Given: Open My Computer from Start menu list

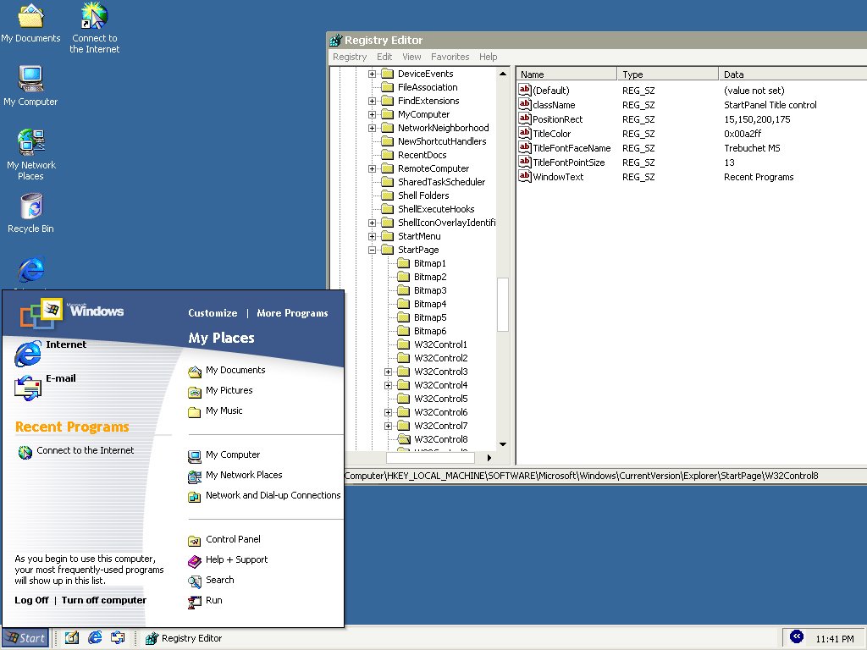Looking at the screenshot, I should (x=224, y=454).
